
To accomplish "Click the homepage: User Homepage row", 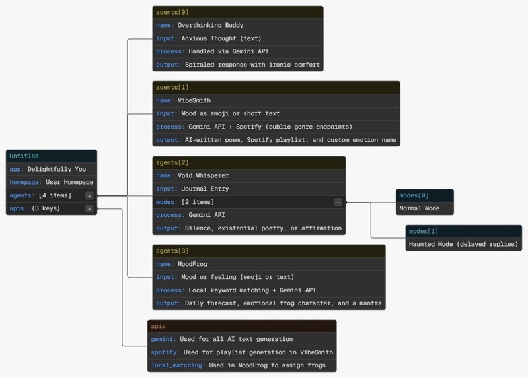I will [52, 182].
